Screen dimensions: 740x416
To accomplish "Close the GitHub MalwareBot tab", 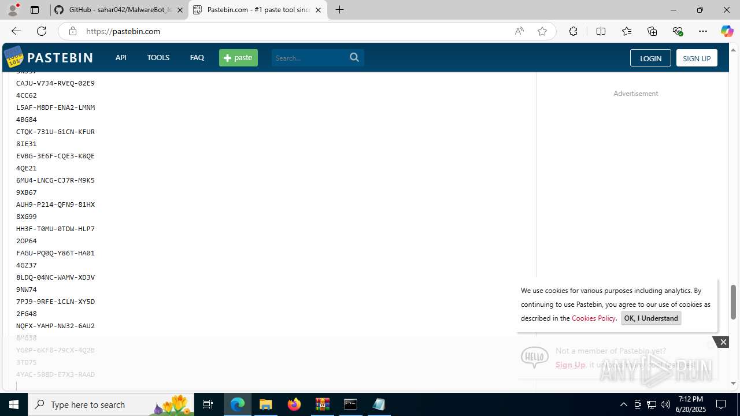I will click(180, 10).
